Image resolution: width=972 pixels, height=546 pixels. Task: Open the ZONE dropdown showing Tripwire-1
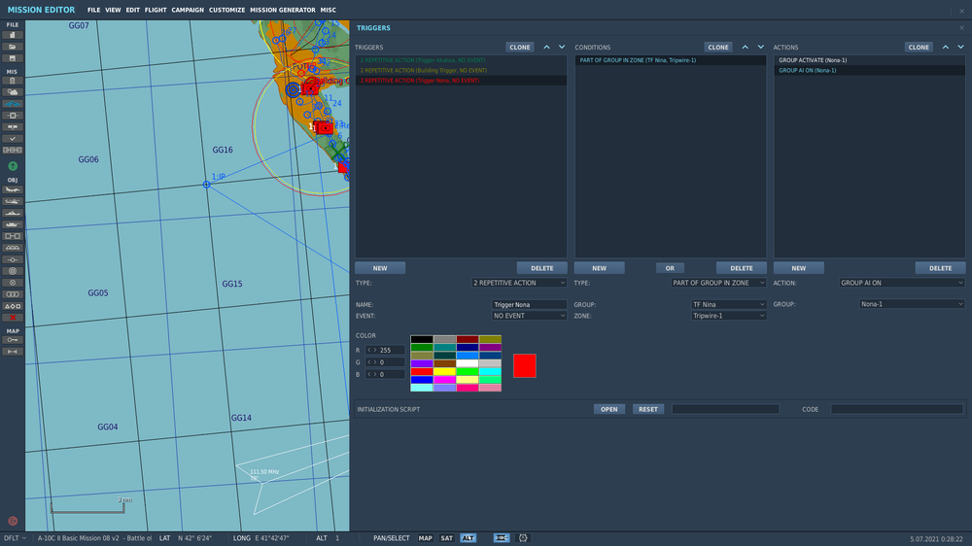728,316
